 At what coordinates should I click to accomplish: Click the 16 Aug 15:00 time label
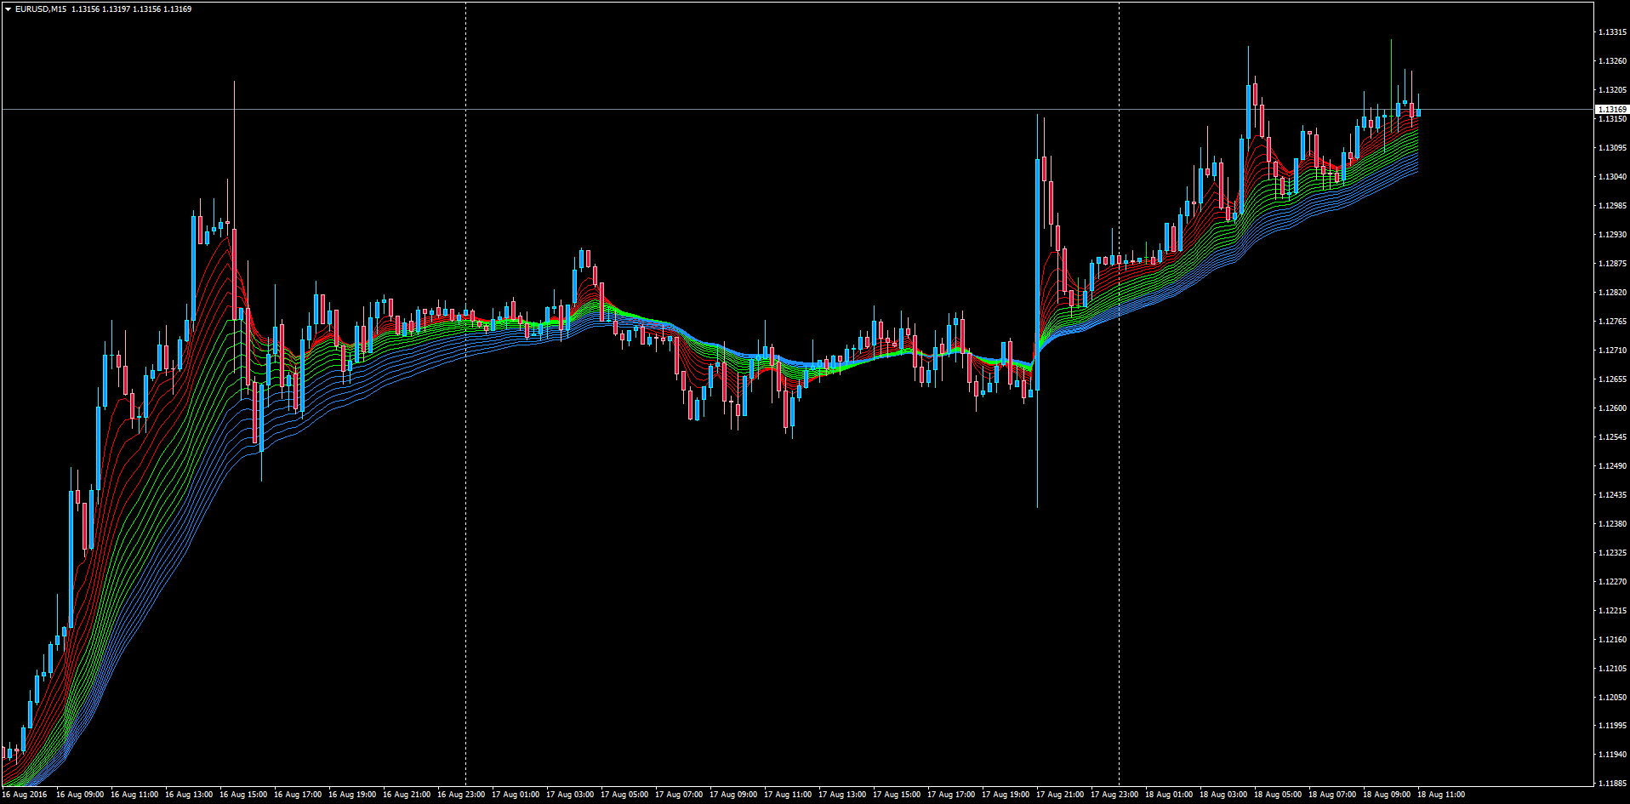[243, 795]
